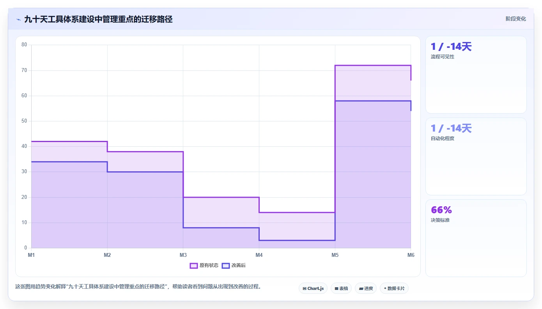Click the 66% value
The width and height of the screenshot is (542, 309).
tap(441, 210)
